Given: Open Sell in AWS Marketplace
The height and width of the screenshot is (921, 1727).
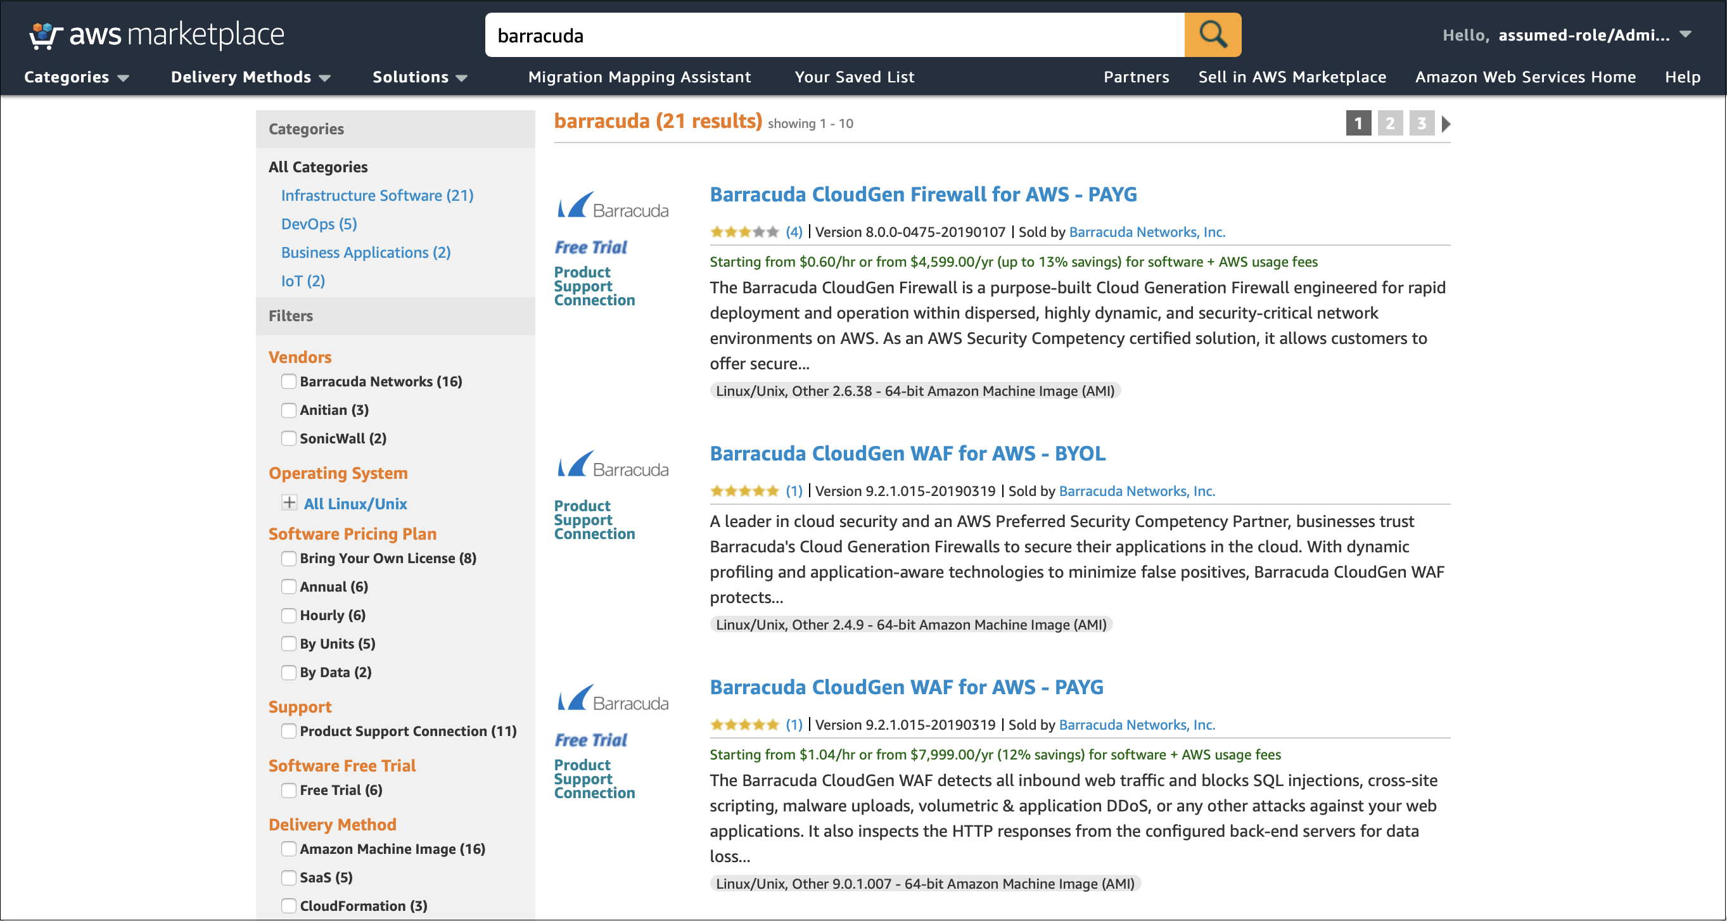Looking at the screenshot, I should pos(1292,77).
